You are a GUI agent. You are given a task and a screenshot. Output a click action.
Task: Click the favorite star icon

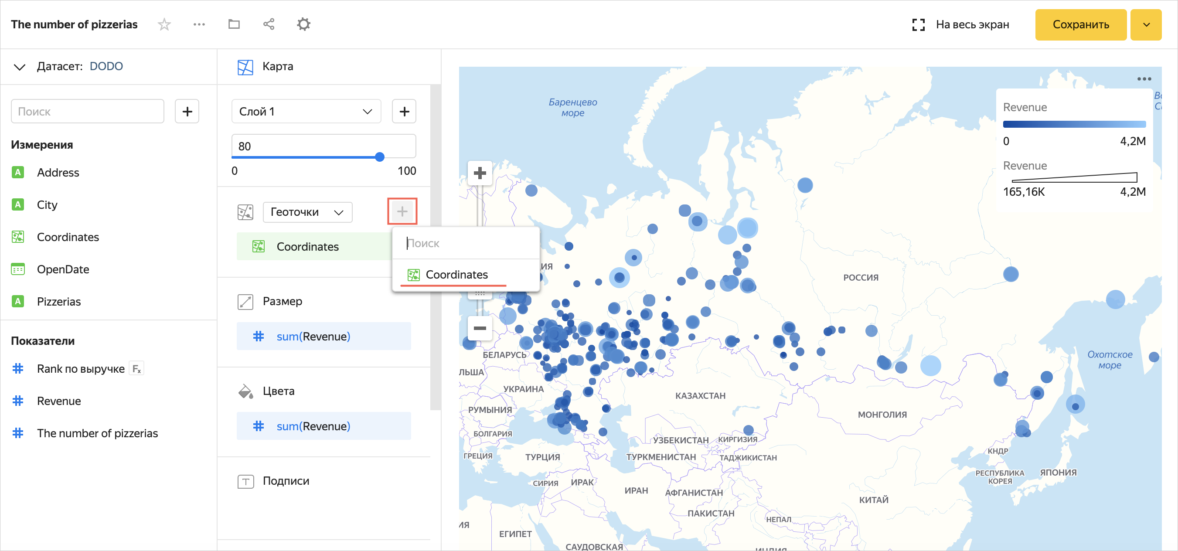pyautogui.click(x=164, y=24)
